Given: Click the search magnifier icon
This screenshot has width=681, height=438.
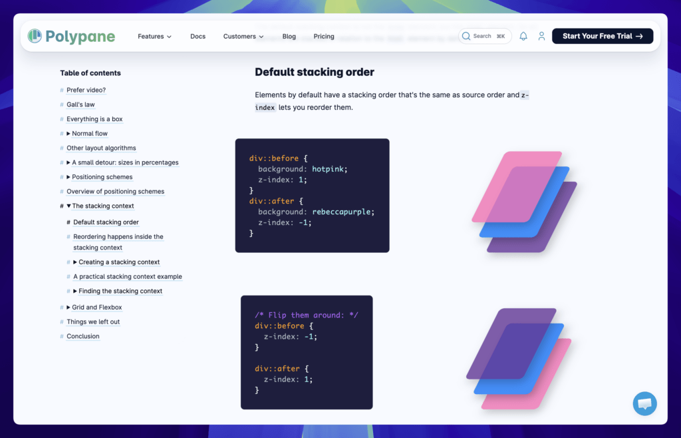Looking at the screenshot, I should (x=466, y=36).
